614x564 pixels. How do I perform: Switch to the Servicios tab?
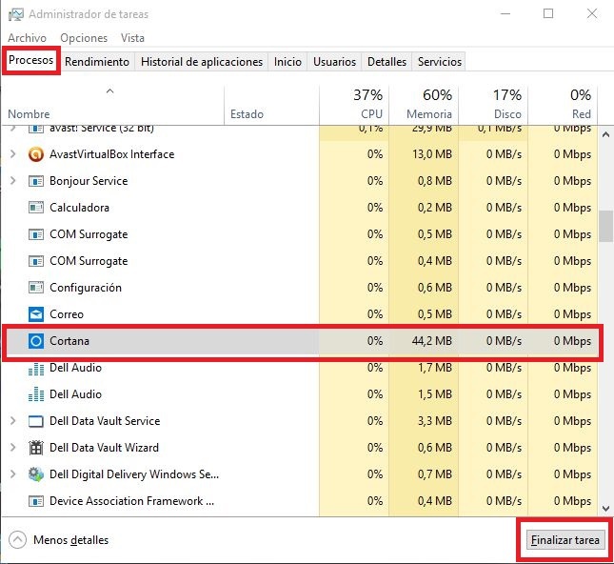point(440,62)
